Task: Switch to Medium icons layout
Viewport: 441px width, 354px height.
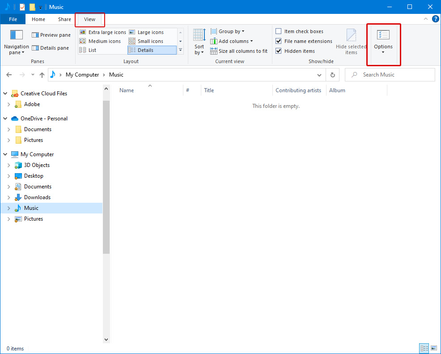Action: 100,41
